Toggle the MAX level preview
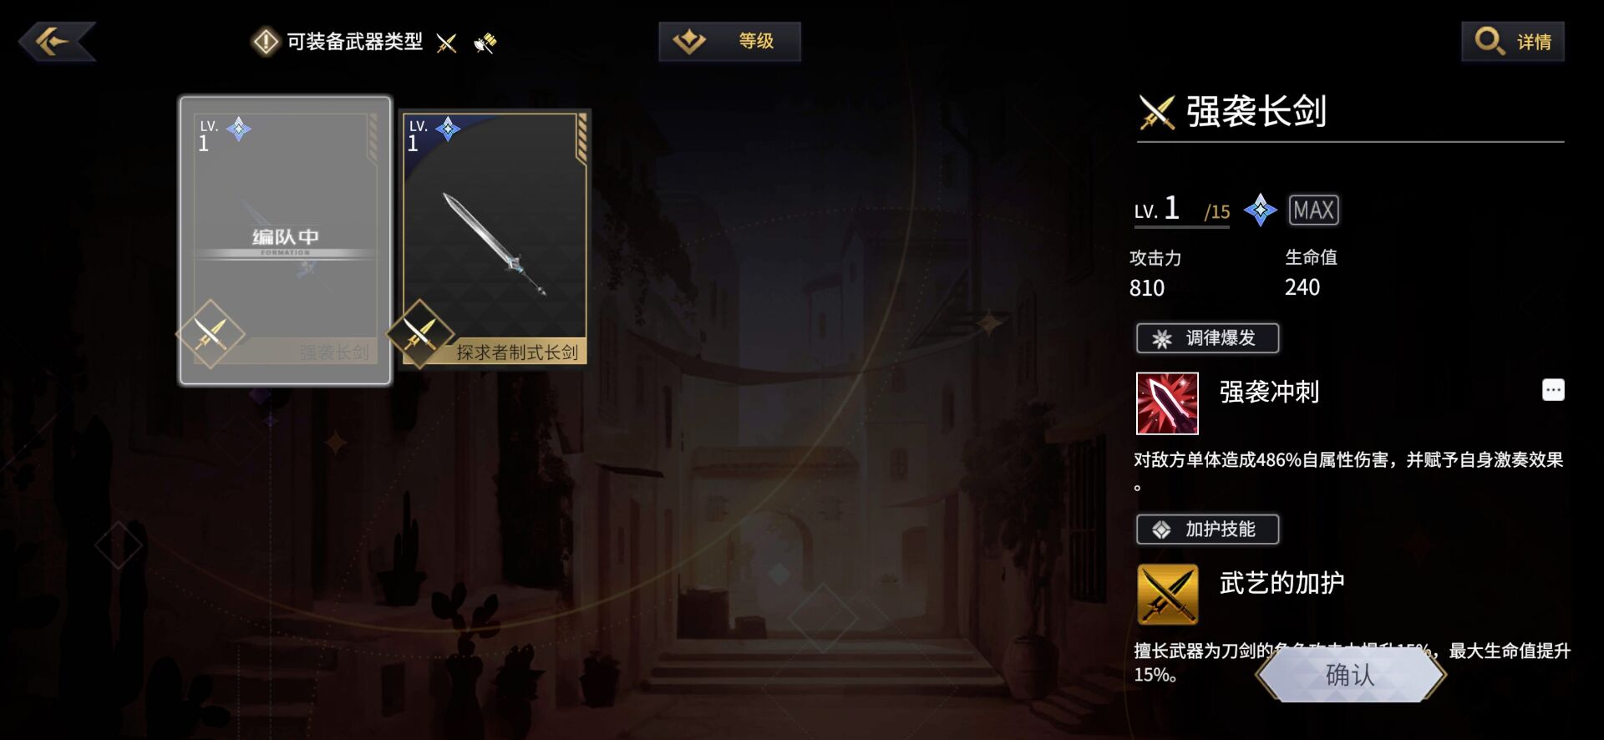 point(1313,210)
